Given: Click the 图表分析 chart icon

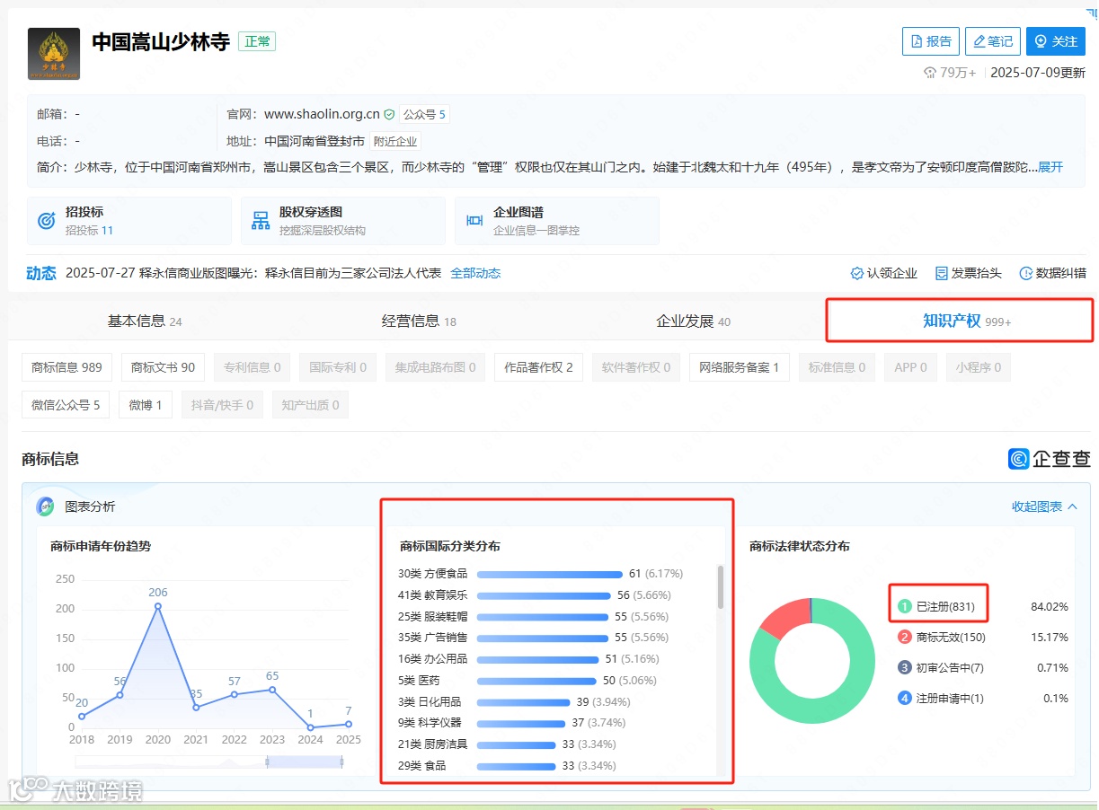Looking at the screenshot, I should pos(45,506).
